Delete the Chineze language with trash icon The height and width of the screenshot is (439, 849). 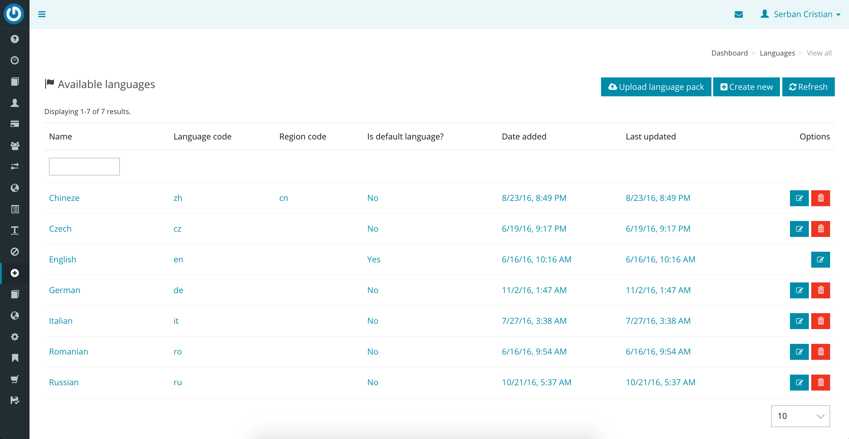820,198
